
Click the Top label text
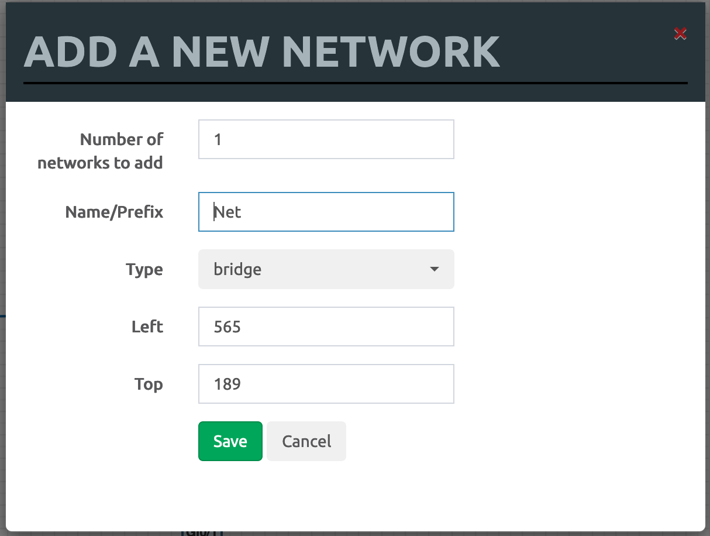tap(149, 384)
